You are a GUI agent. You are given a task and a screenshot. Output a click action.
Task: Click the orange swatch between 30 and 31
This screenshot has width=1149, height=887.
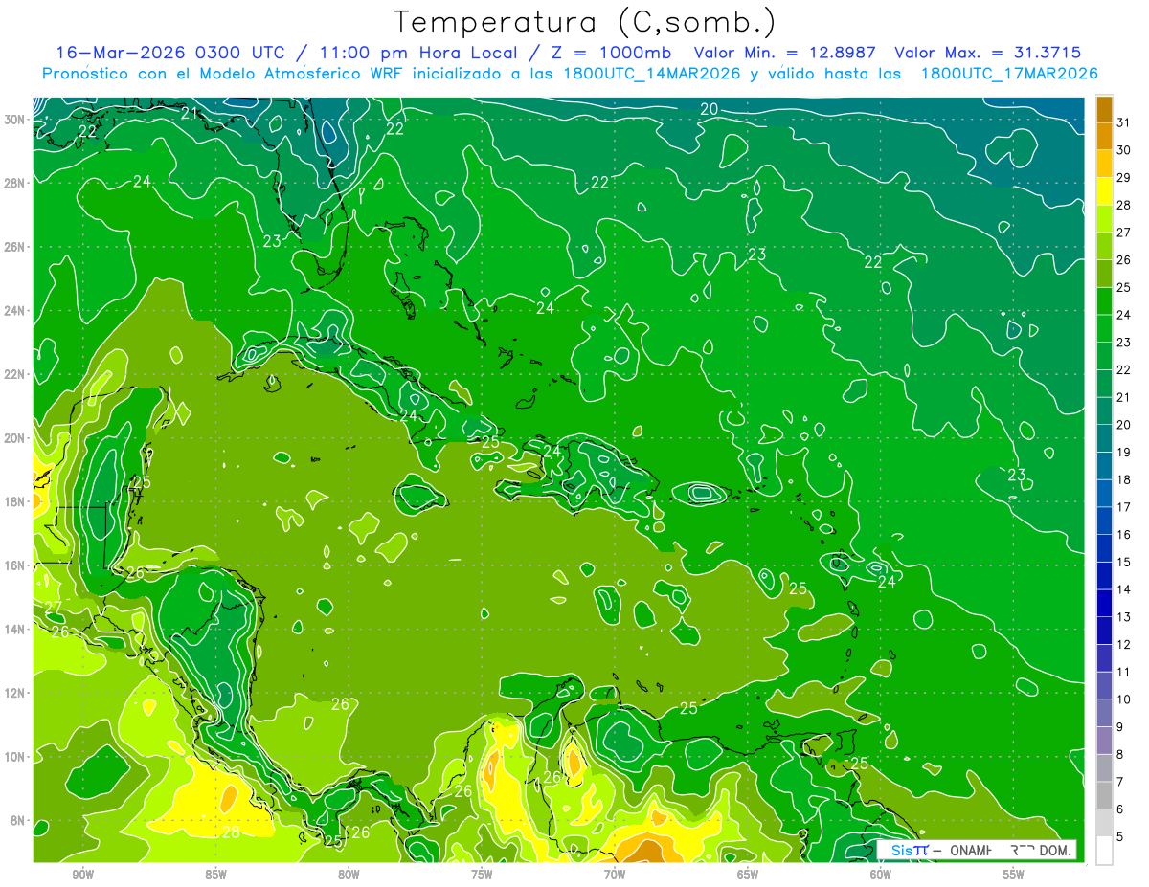pos(1104,136)
